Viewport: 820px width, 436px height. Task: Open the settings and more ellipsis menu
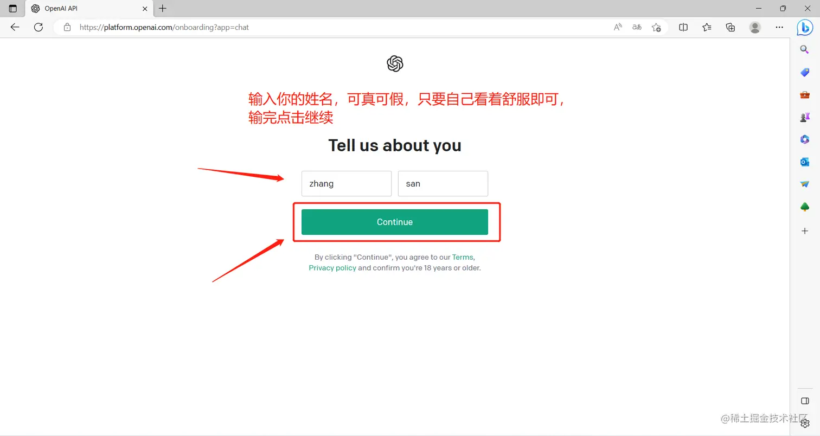779,27
